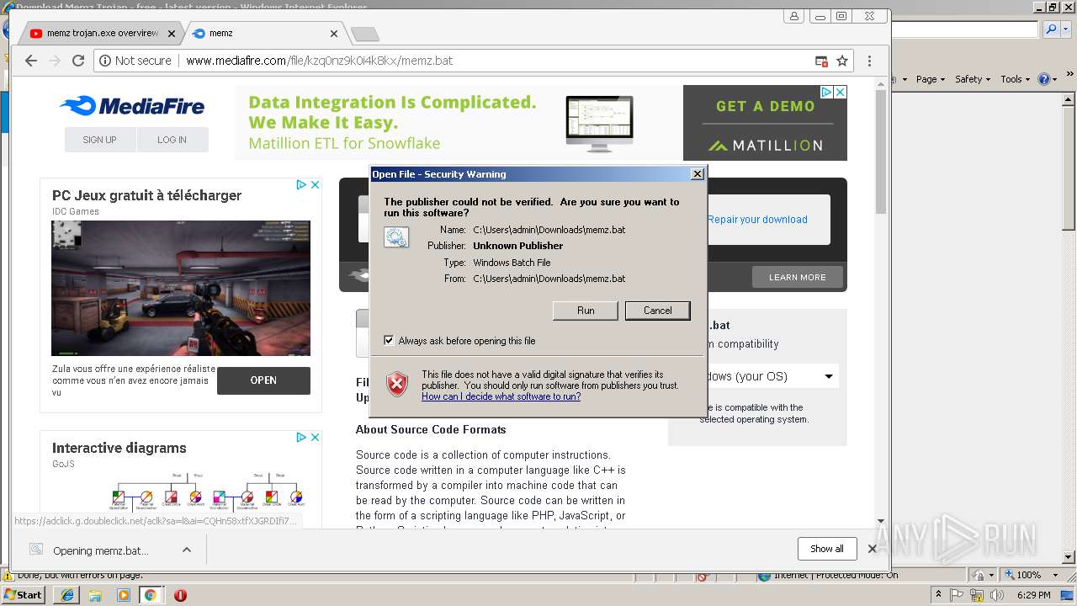1077x606 pixels.
Task: Uncheck Always ask before opening this file
Action: point(389,341)
